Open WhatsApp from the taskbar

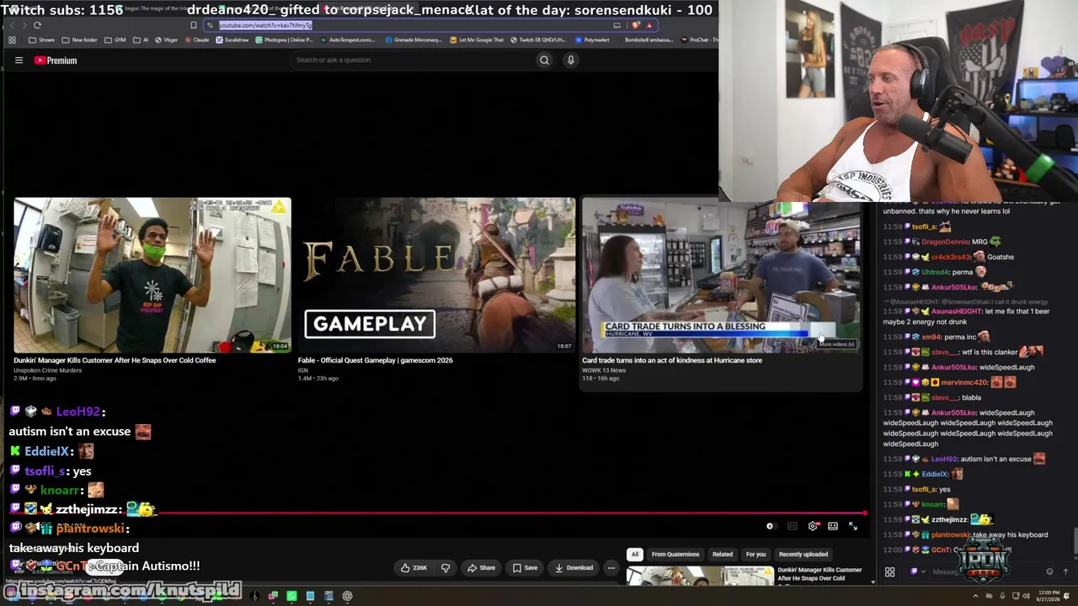(291, 596)
